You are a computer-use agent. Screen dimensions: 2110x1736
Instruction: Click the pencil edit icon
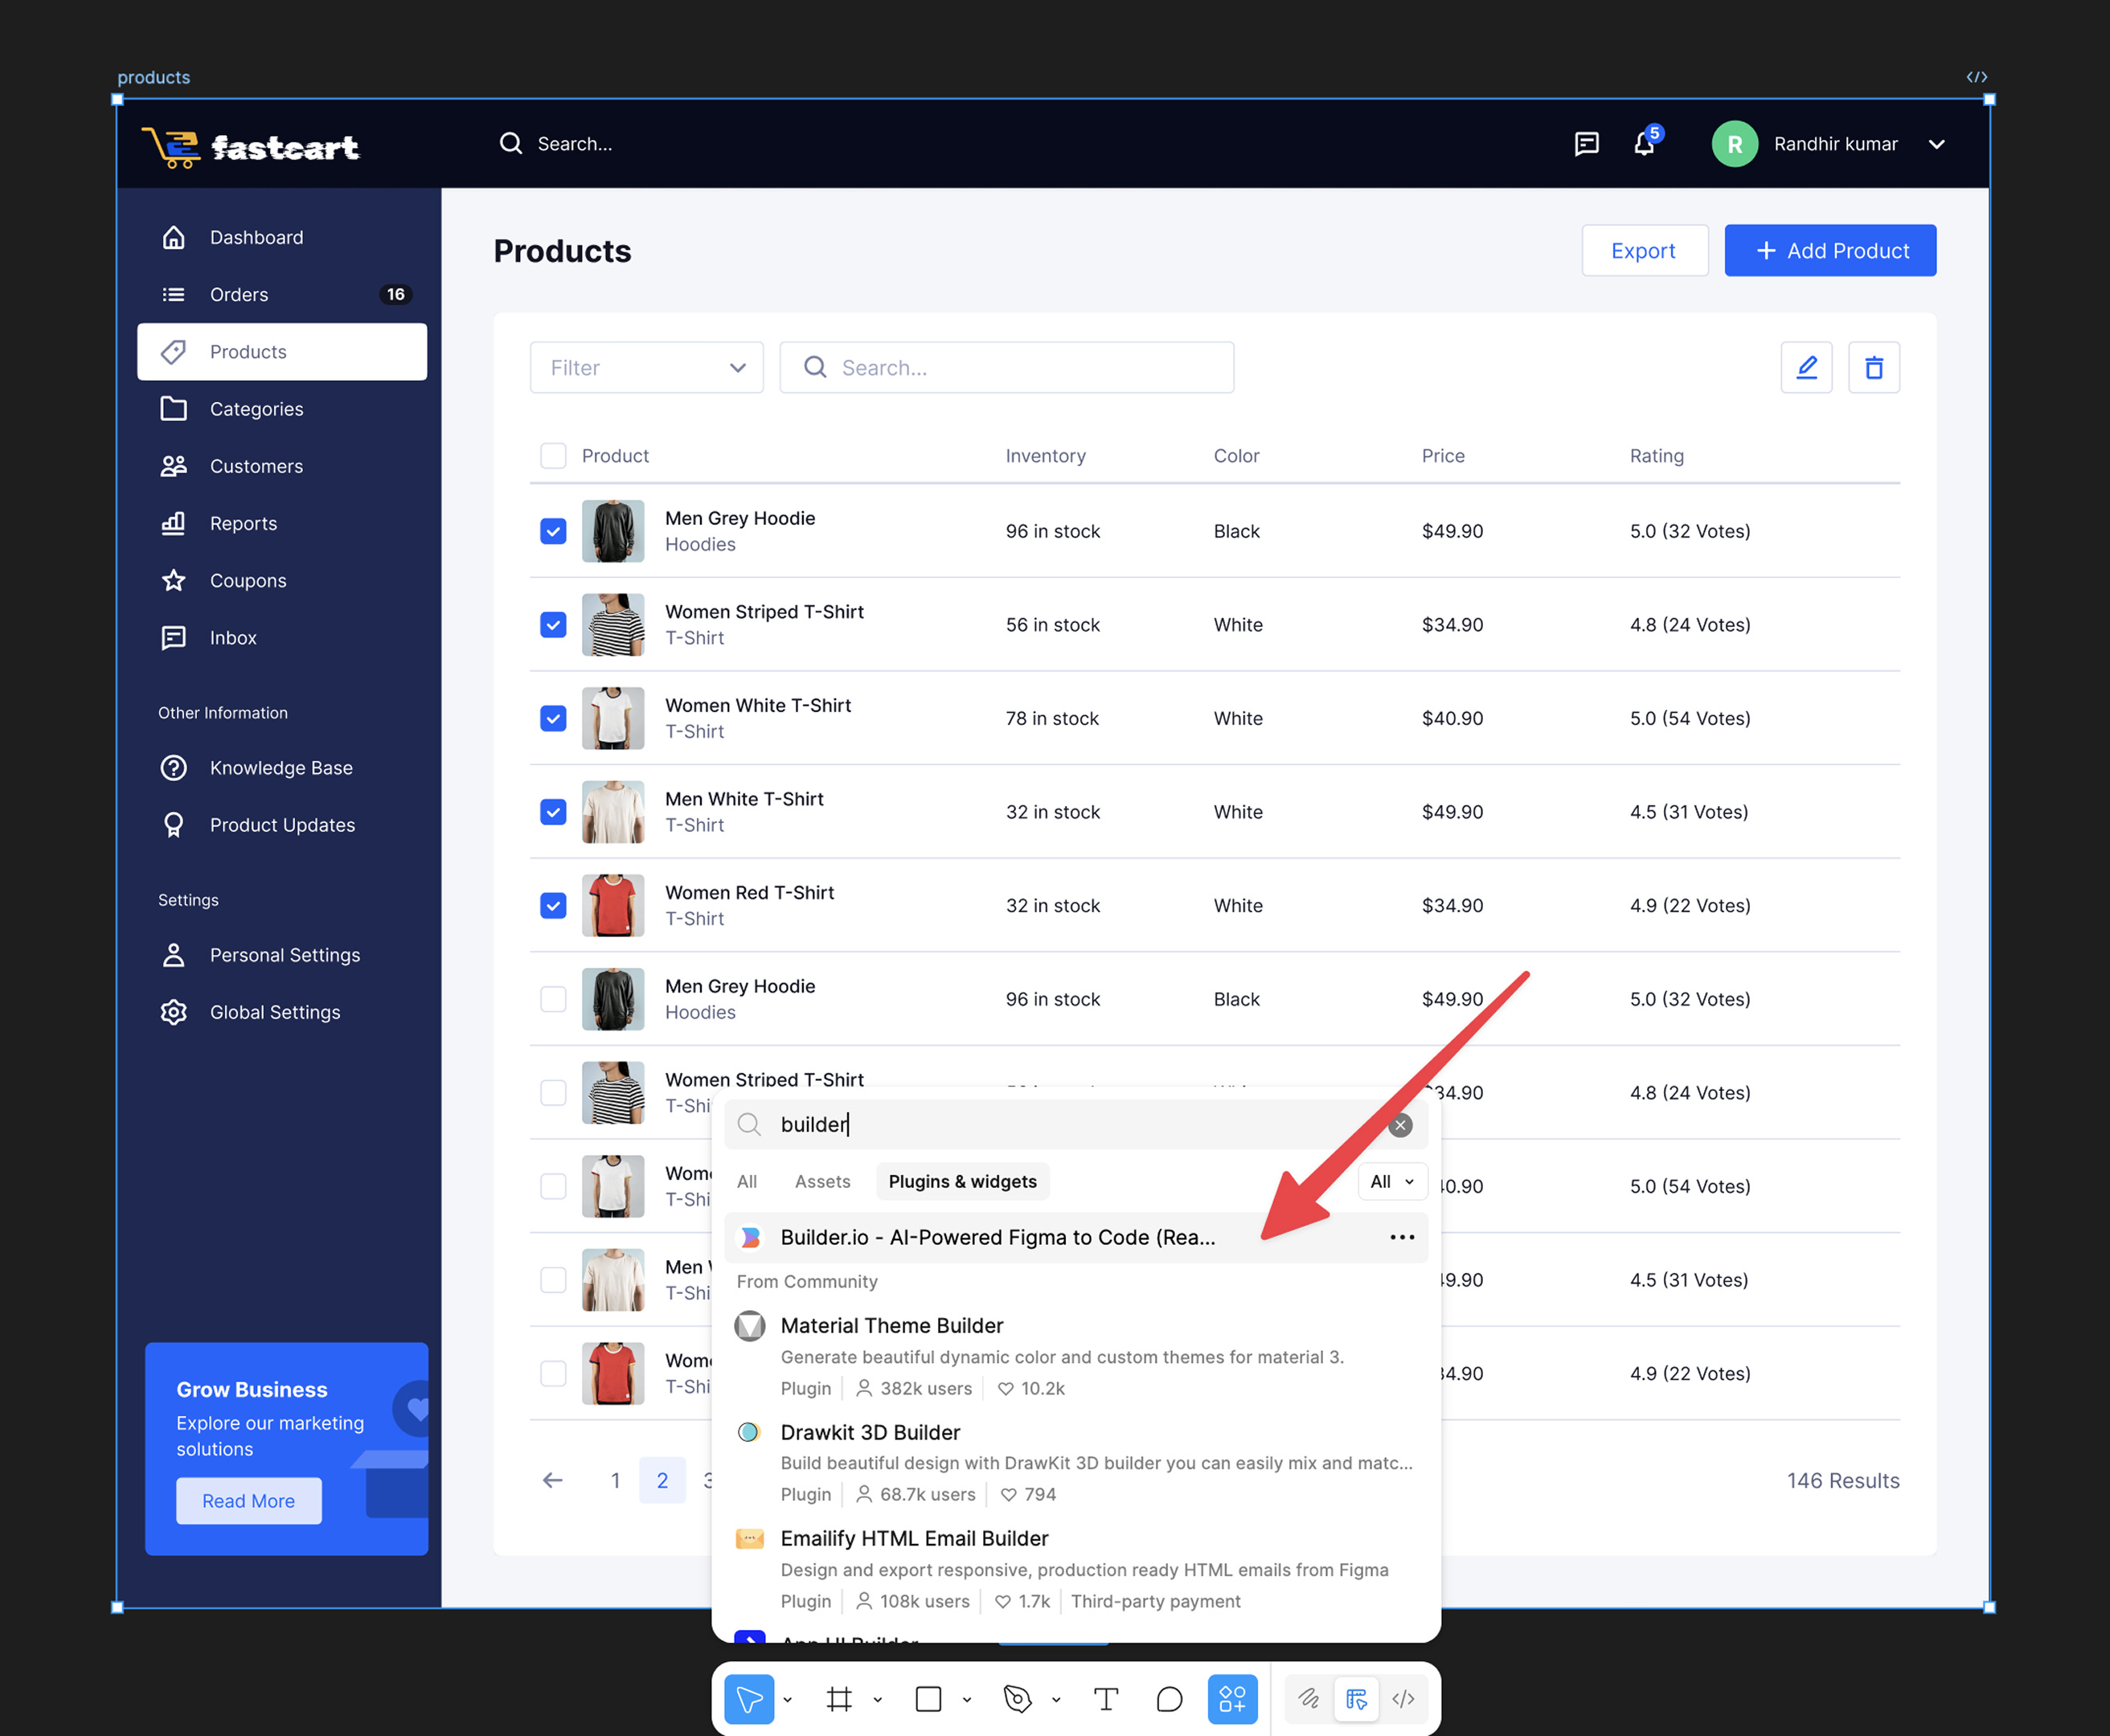pyautogui.click(x=1806, y=368)
